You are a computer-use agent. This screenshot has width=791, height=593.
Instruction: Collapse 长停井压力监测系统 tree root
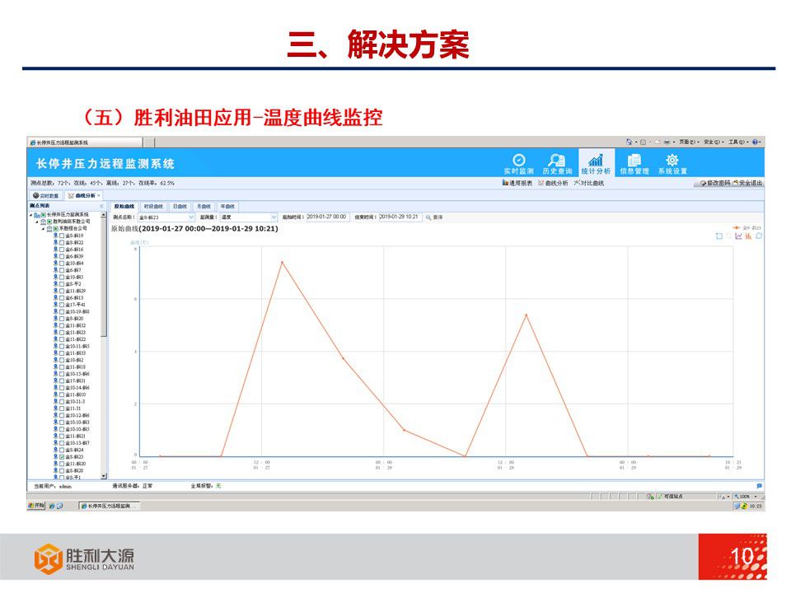coord(30,215)
